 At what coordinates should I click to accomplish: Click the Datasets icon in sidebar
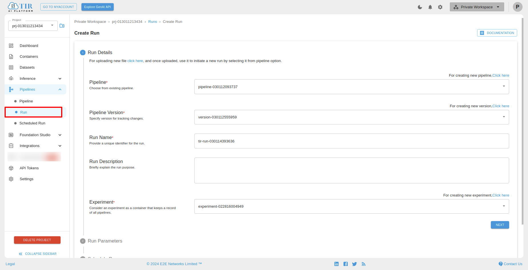11,67
